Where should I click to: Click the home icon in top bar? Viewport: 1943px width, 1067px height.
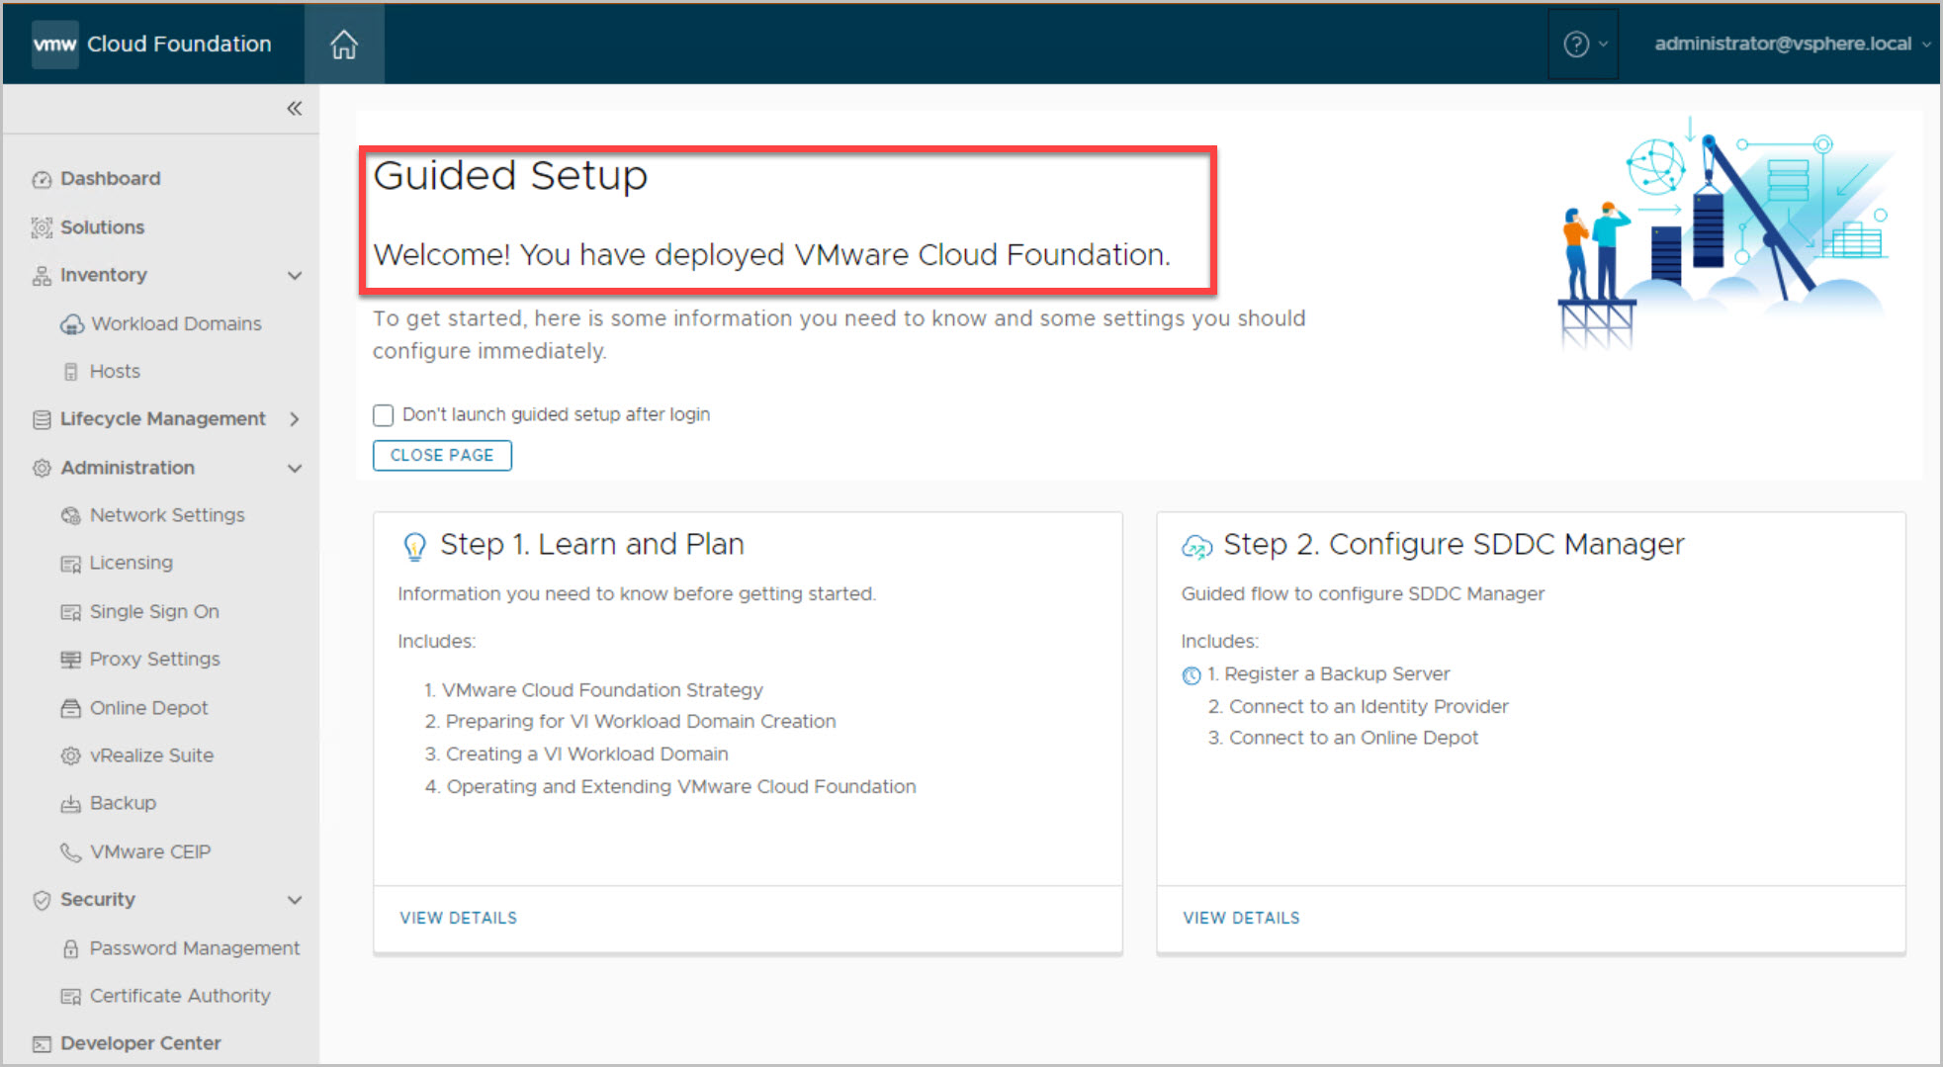pyautogui.click(x=343, y=44)
